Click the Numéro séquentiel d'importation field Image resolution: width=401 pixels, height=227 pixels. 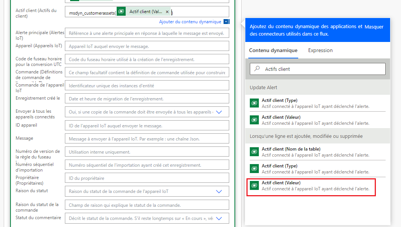(x=147, y=165)
